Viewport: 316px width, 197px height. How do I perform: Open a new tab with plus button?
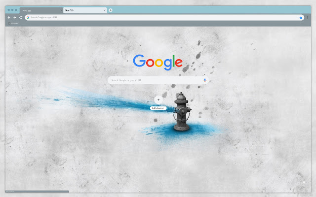[111, 10]
